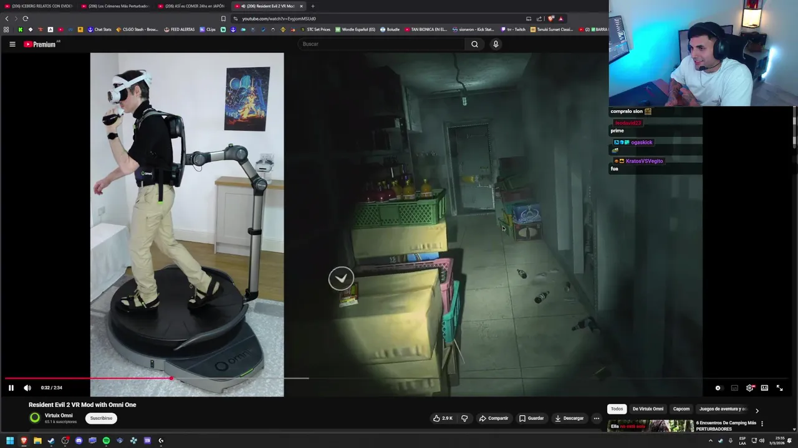This screenshot has height=448, width=798.
Task: Pause the video with the pause button
Action: (11, 388)
